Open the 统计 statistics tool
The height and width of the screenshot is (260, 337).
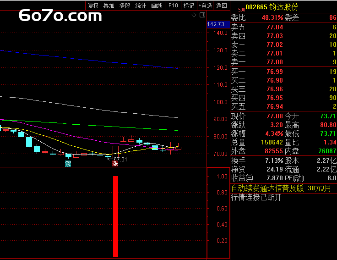click(x=141, y=6)
